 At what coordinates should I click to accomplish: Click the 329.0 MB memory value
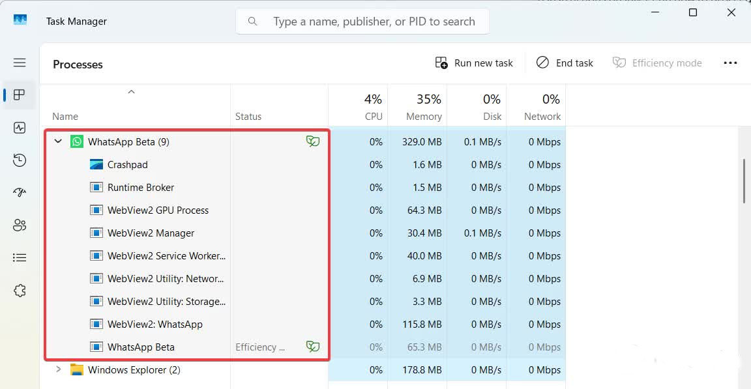tap(422, 141)
